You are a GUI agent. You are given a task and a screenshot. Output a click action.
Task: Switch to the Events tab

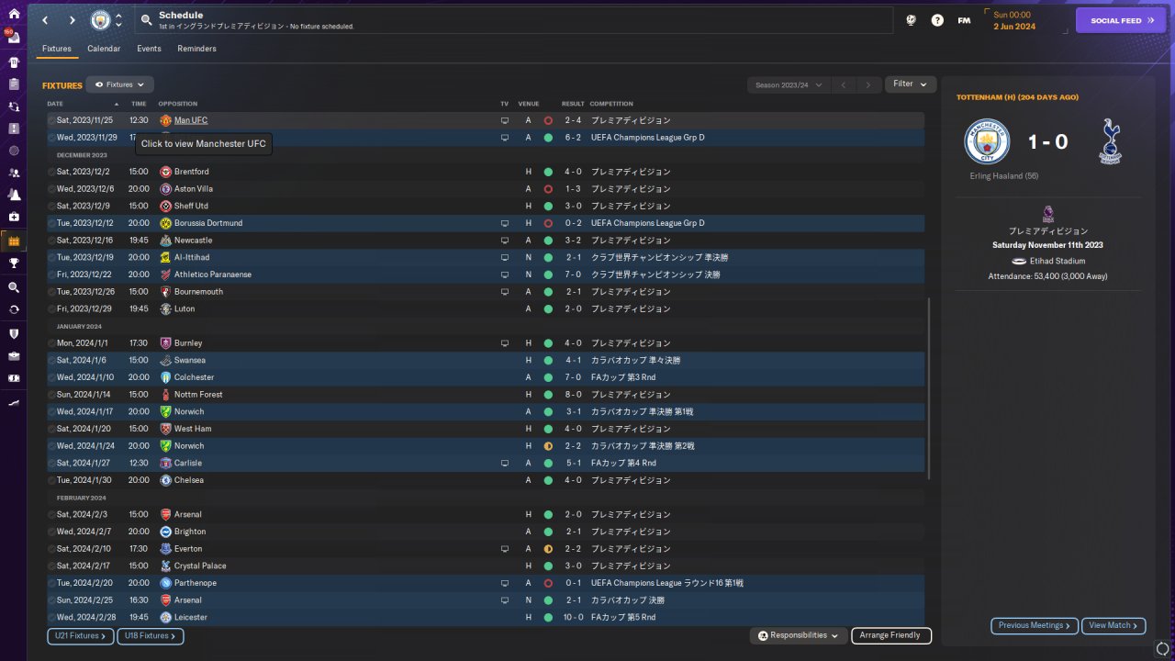click(x=149, y=49)
